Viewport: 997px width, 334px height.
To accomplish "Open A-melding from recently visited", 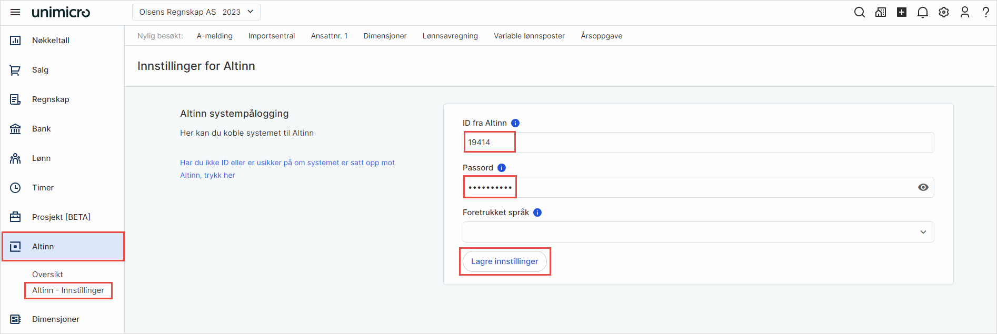I will pos(214,36).
